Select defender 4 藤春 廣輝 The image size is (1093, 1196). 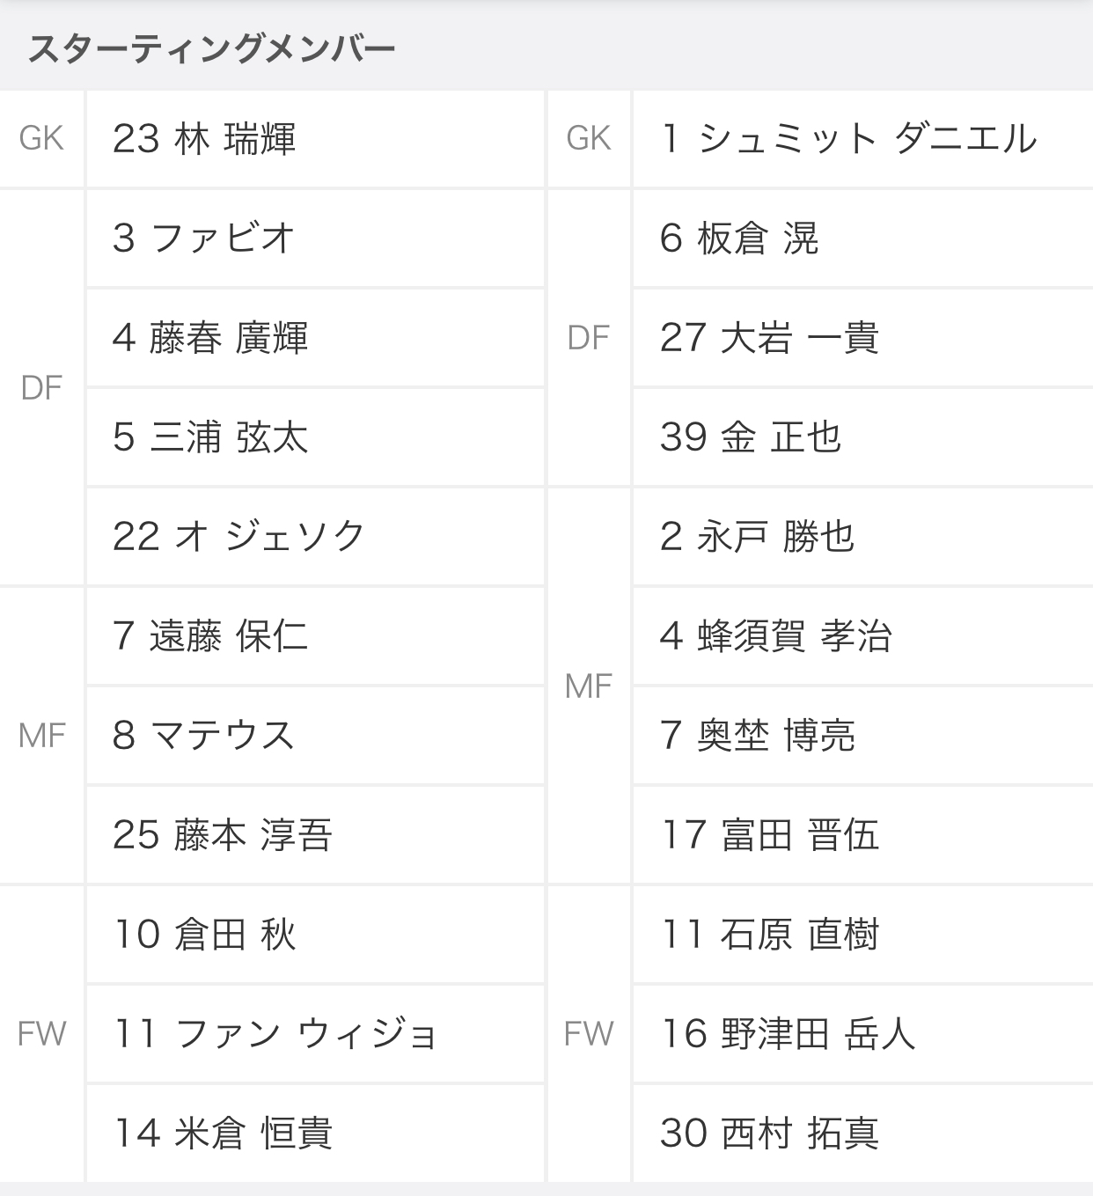(x=210, y=338)
